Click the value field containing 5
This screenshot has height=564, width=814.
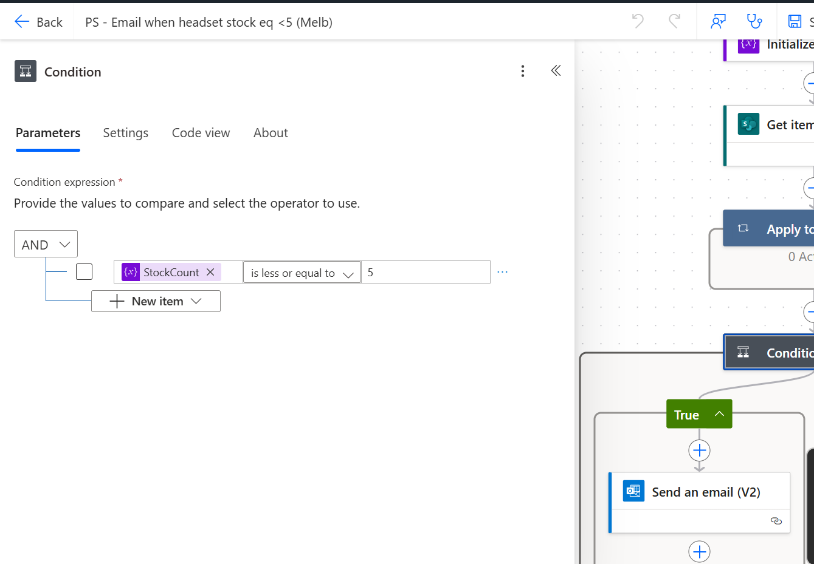pos(426,272)
